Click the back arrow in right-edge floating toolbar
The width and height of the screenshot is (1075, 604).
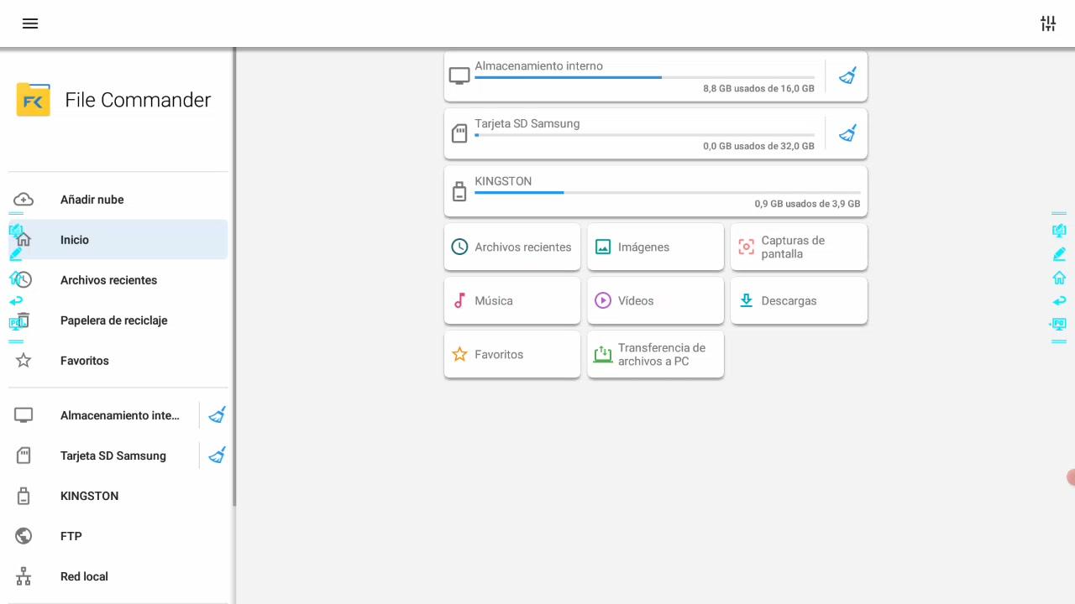pyautogui.click(x=1059, y=300)
